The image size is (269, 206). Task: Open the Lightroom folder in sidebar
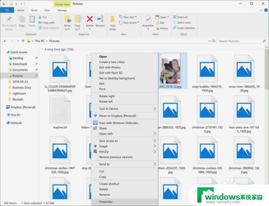click(19, 94)
